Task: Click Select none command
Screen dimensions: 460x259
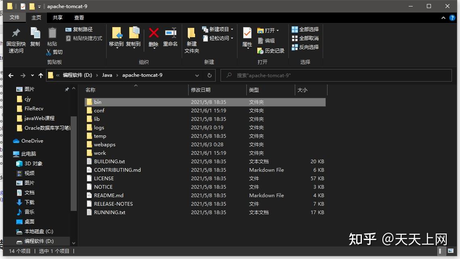Action: tap(305, 38)
